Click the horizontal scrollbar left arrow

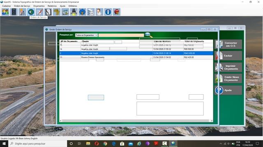61,121
